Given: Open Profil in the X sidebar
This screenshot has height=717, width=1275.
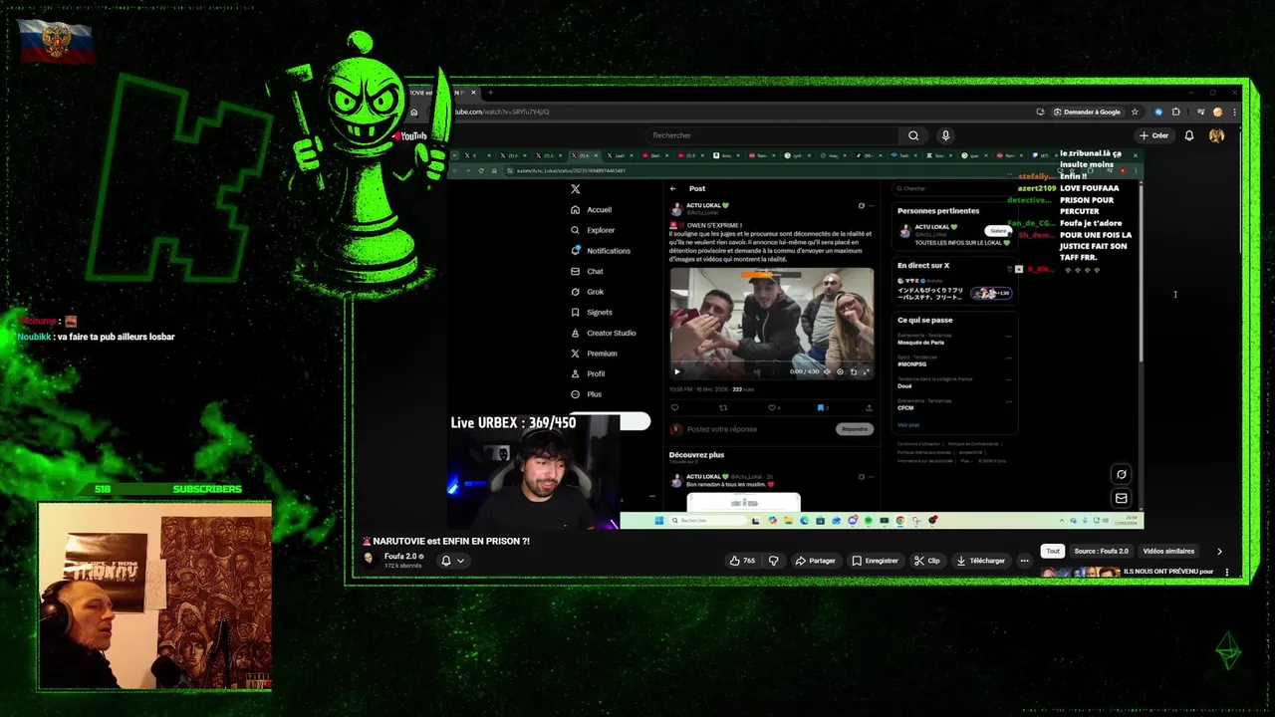Looking at the screenshot, I should click(588, 373).
